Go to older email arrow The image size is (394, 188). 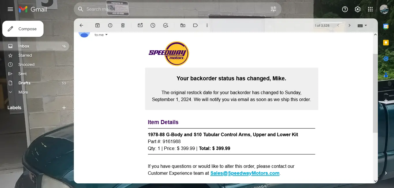[x=350, y=25]
